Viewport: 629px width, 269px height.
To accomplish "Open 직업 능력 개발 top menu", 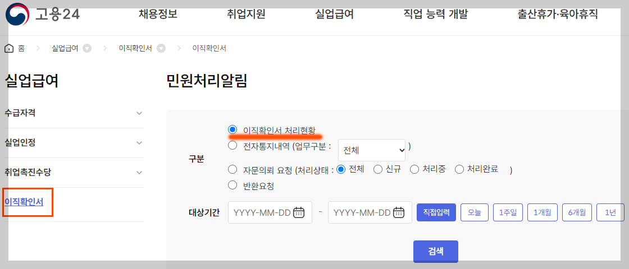I will click(x=436, y=15).
